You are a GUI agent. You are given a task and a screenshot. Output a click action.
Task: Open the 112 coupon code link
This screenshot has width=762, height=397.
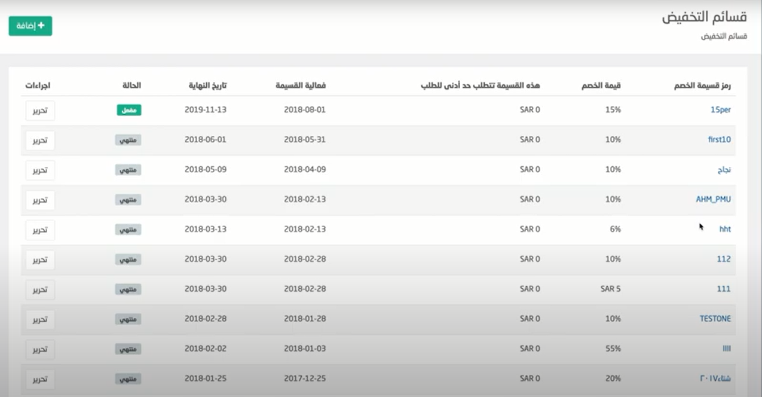coord(724,259)
